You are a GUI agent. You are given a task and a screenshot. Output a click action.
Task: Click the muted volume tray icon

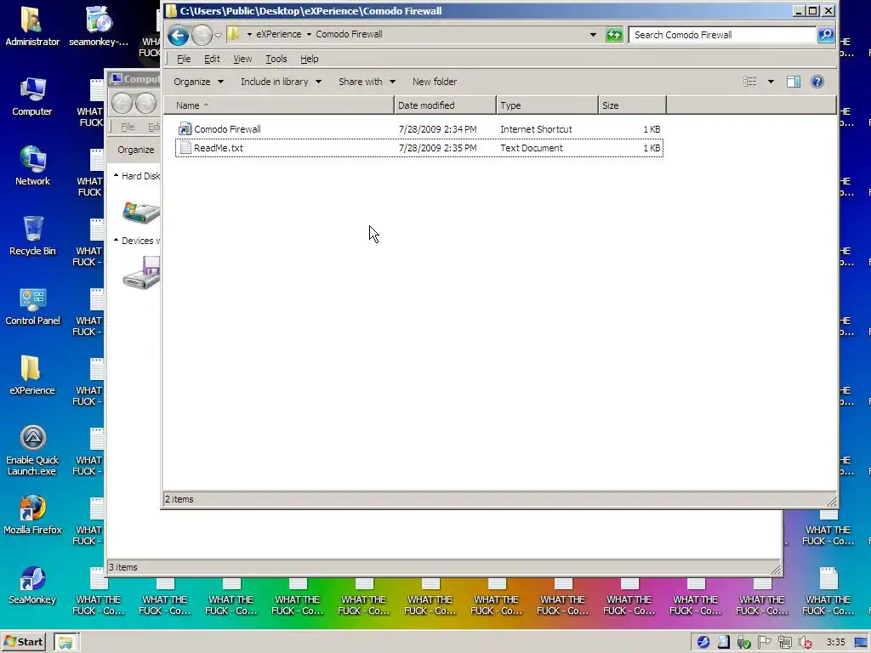805,643
